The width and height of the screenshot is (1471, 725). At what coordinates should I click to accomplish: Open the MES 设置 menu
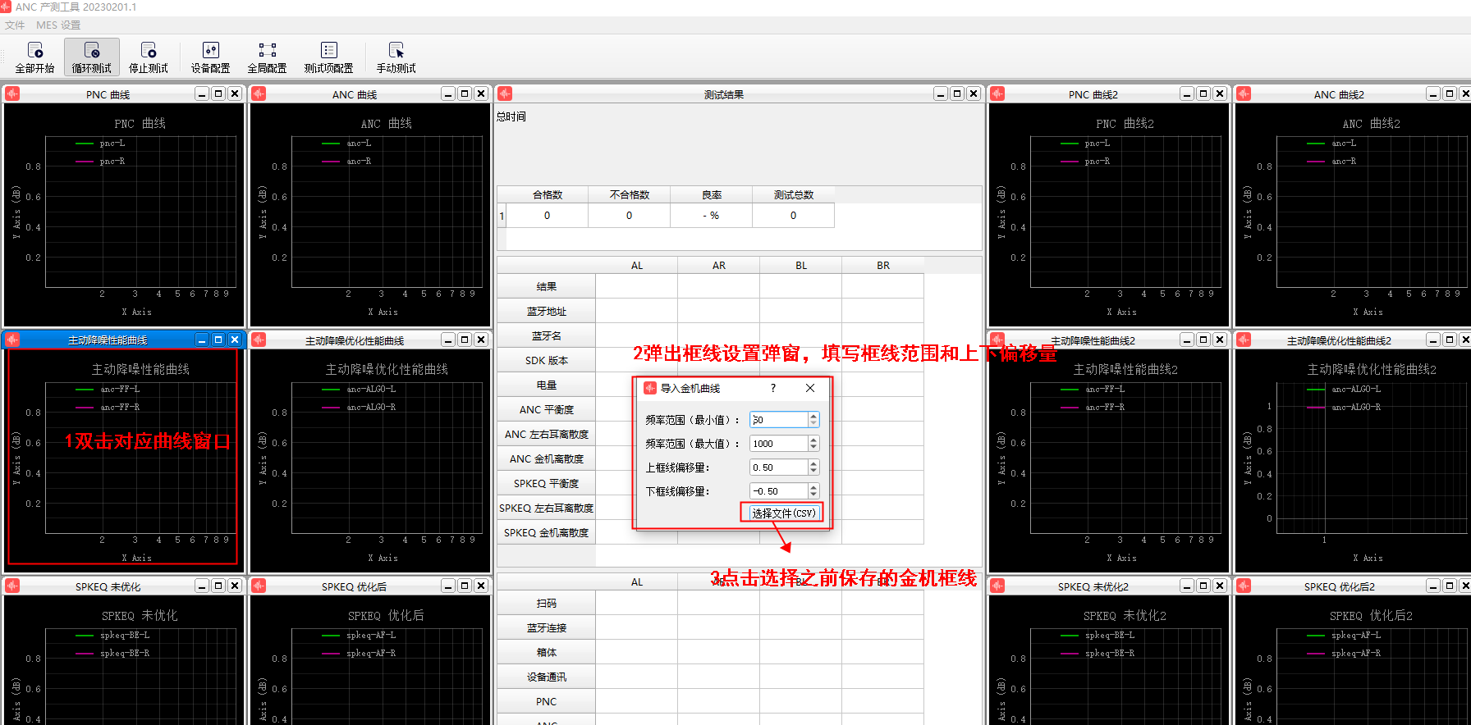click(x=58, y=25)
